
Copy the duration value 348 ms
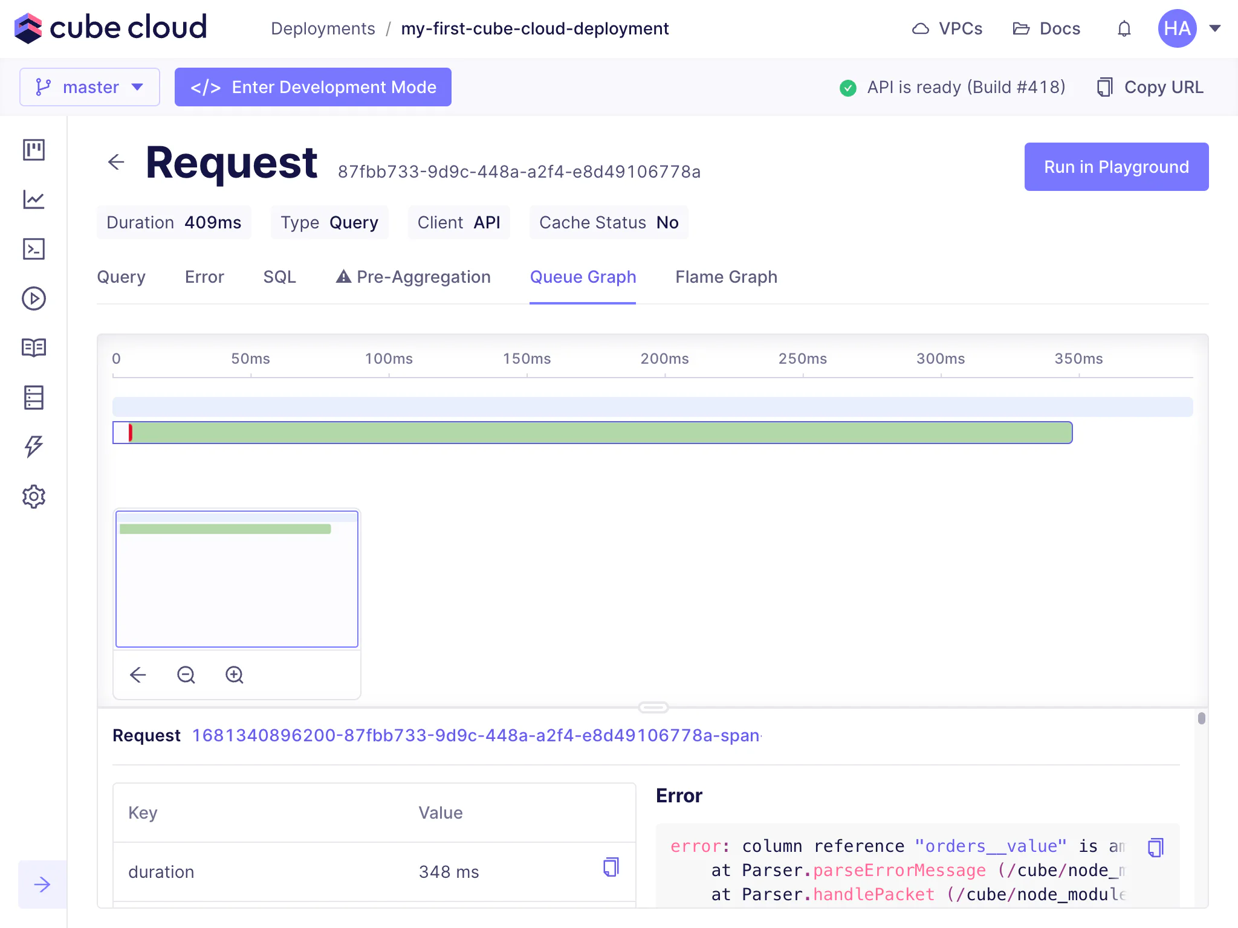click(x=611, y=868)
